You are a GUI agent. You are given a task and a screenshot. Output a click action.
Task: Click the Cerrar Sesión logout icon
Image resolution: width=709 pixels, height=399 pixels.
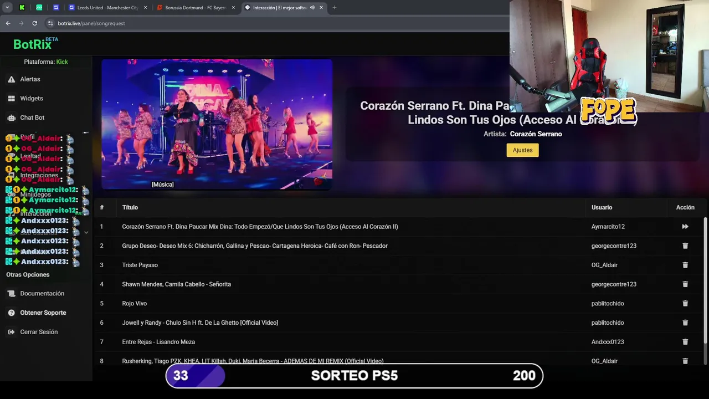point(11,332)
